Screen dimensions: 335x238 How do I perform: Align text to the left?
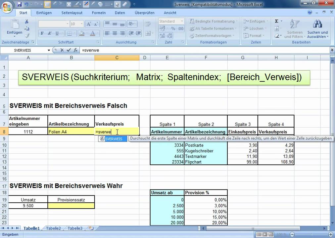(x=107, y=33)
